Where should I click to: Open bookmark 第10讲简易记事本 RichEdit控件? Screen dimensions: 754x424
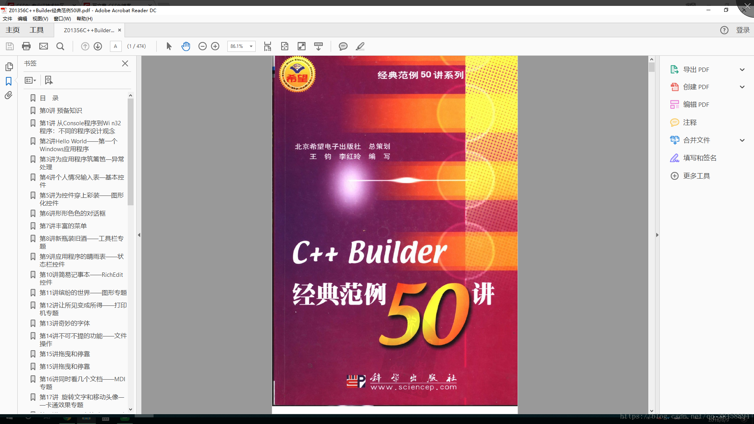coord(81,279)
